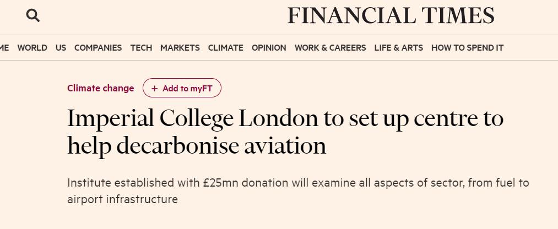Viewport: 558px width, 229px height.
Task: Open the Climate navigation item
Action: [x=226, y=48]
